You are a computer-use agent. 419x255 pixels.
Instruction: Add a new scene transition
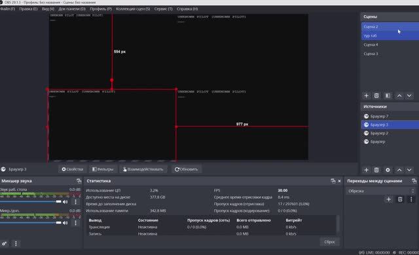pyautogui.click(x=388, y=199)
